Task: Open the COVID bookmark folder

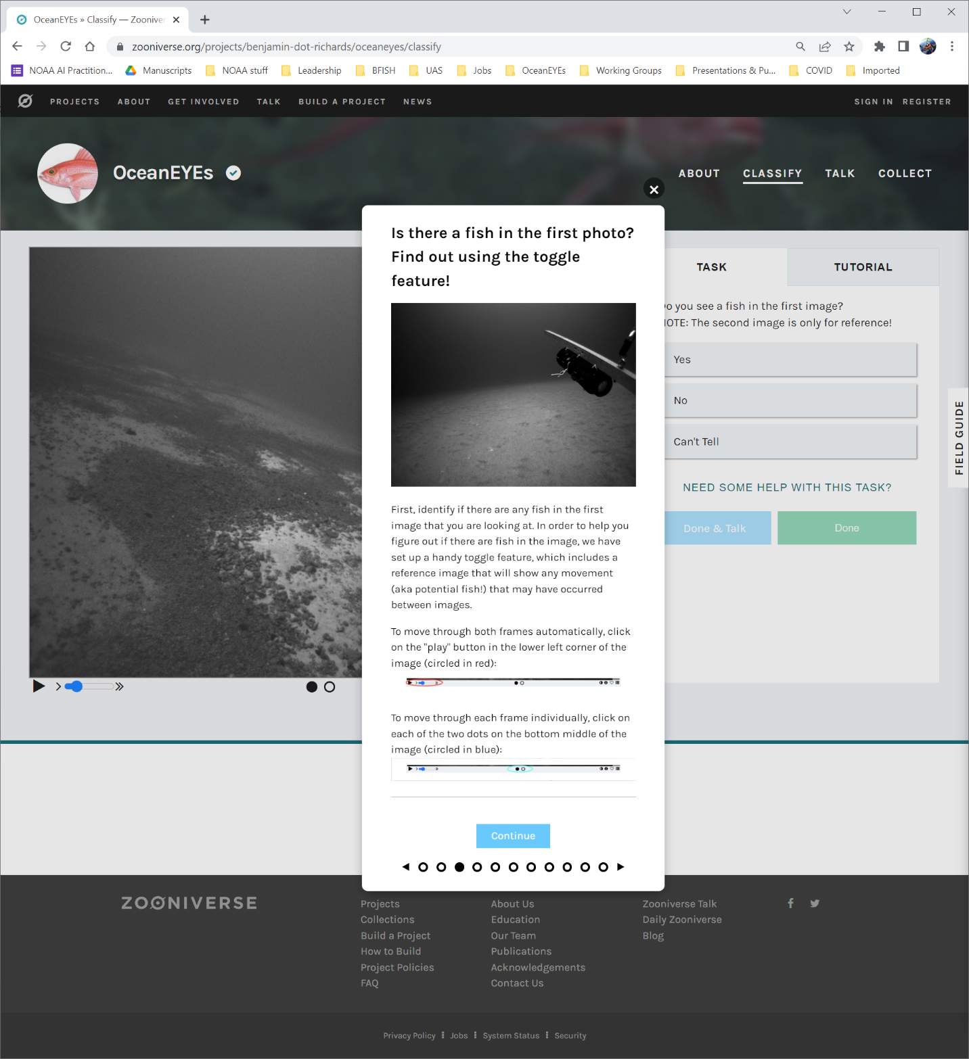Action: (x=811, y=70)
